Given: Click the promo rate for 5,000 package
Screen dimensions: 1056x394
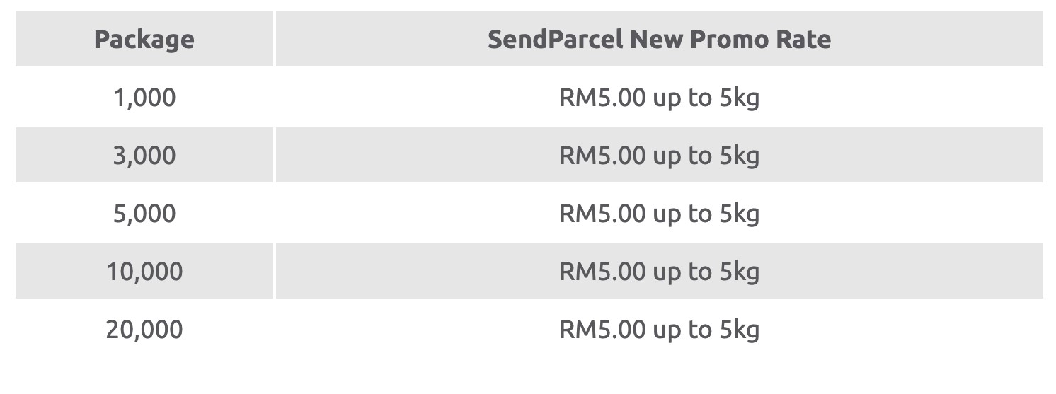Looking at the screenshot, I should (x=659, y=214).
